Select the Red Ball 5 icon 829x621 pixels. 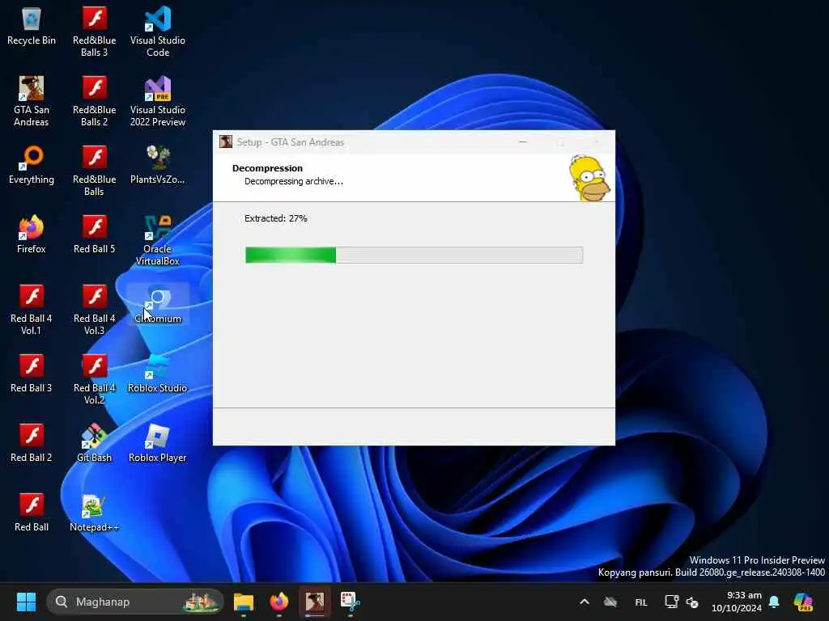[x=94, y=234]
